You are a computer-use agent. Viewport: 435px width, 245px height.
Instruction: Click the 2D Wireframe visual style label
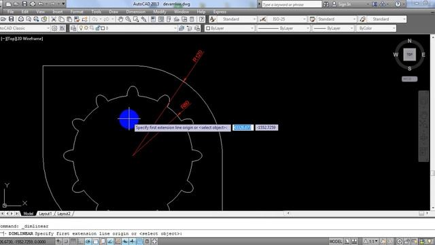30,39
